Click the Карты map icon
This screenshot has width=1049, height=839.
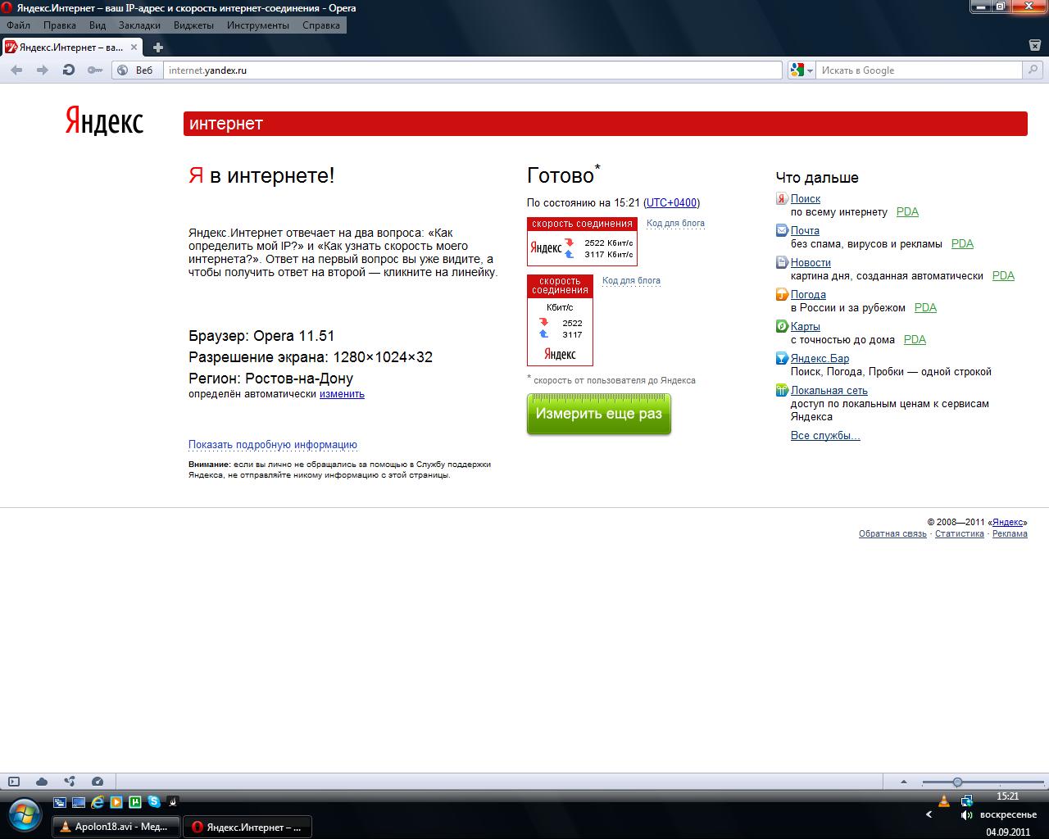point(782,326)
